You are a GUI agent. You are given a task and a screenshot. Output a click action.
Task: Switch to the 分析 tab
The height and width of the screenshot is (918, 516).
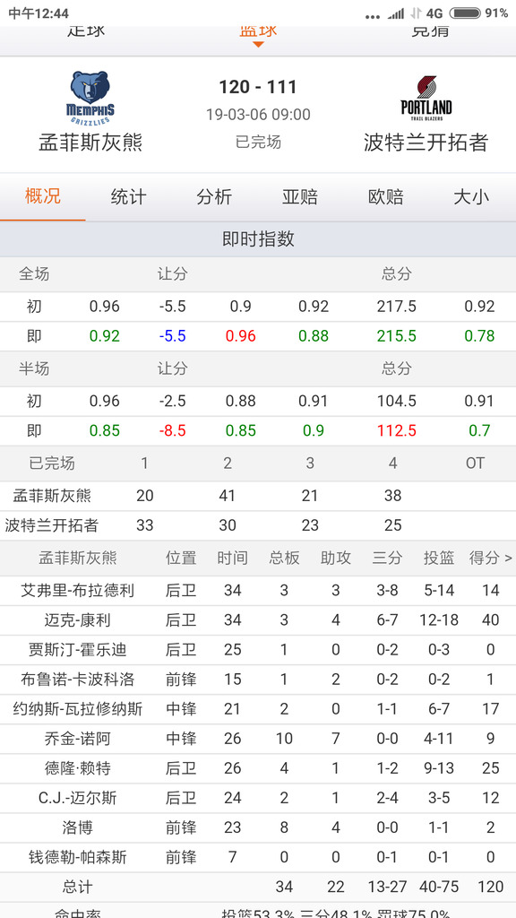point(214,196)
